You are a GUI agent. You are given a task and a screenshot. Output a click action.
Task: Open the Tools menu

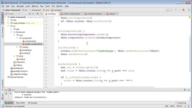click(x=47, y=6)
